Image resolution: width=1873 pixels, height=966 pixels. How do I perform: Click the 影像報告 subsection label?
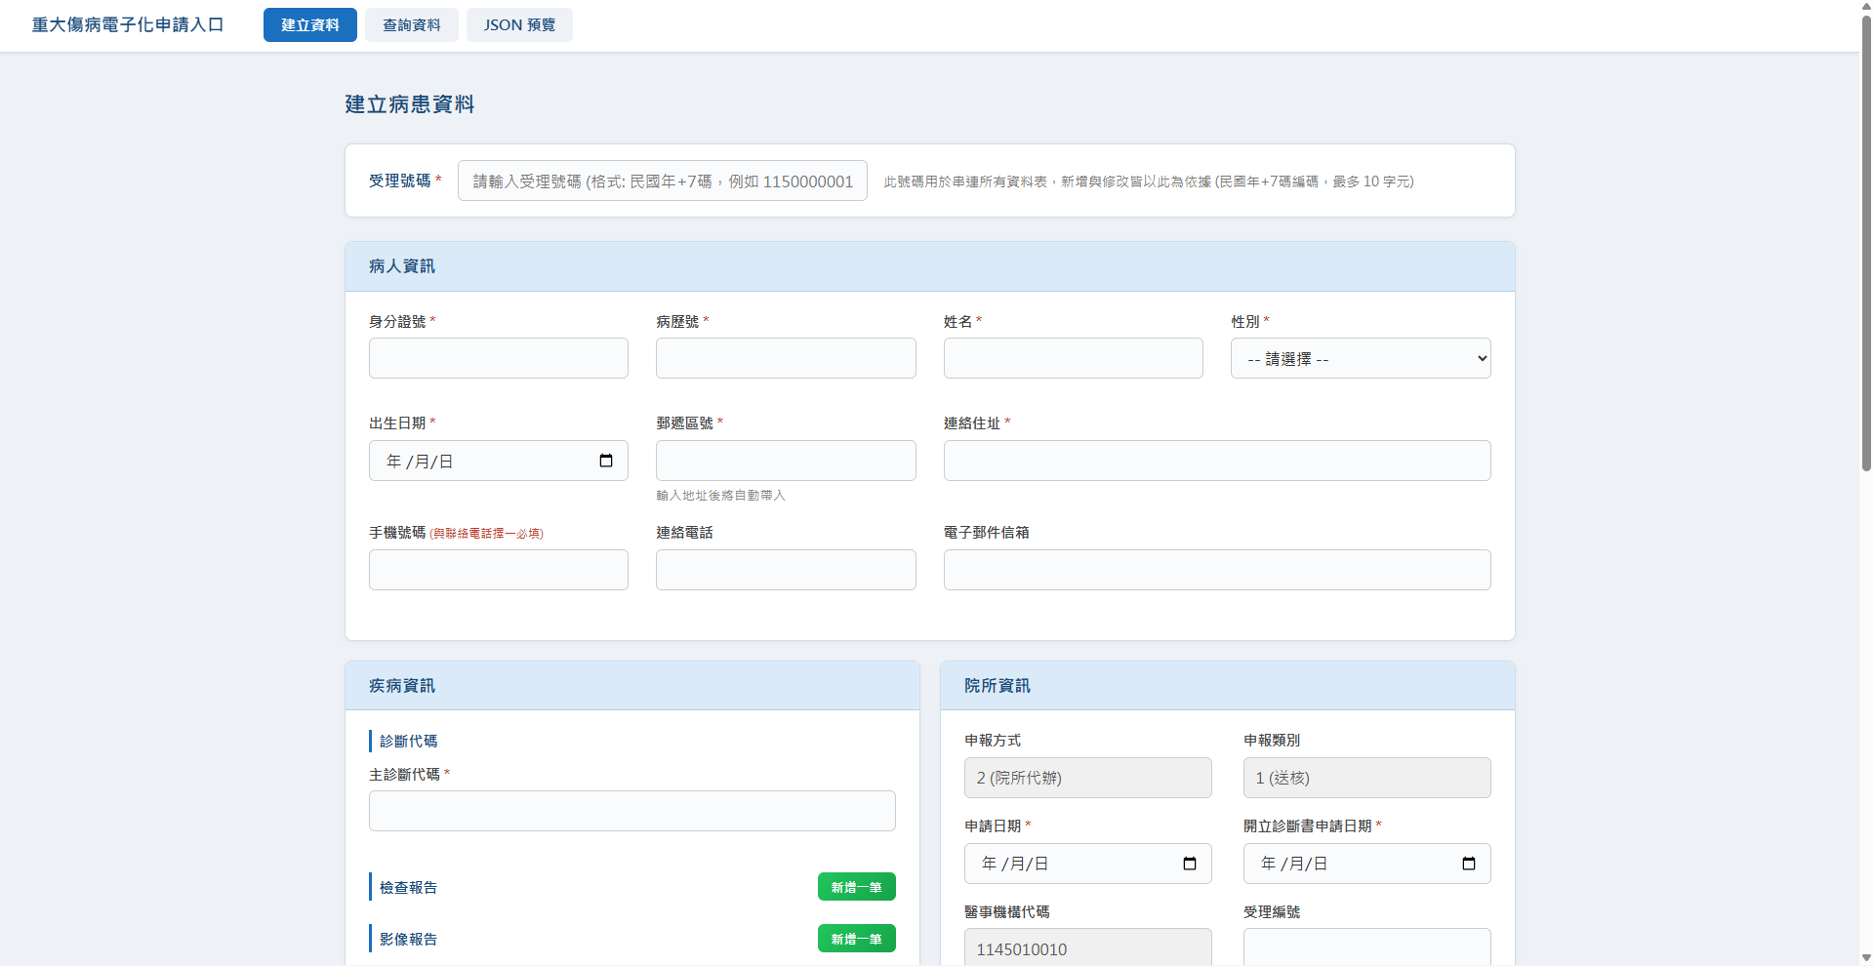408,939
